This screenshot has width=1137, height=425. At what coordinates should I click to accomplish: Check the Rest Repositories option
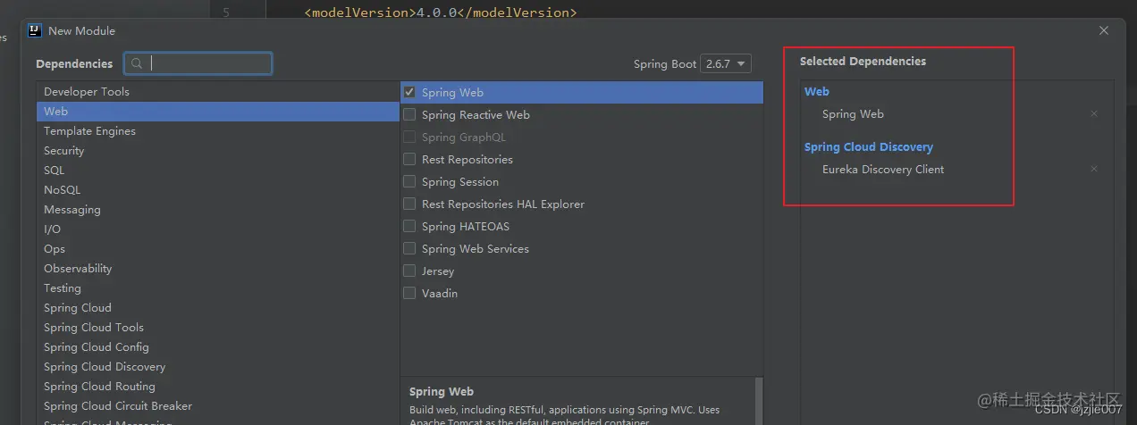coord(409,159)
